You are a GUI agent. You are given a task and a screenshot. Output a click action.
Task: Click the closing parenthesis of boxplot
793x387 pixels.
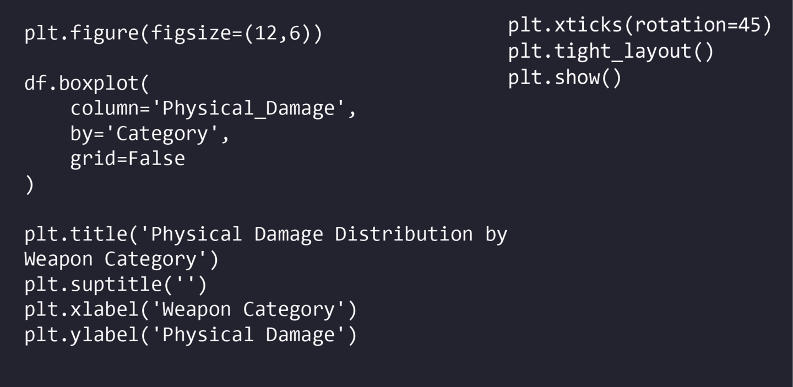(x=29, y=184)
